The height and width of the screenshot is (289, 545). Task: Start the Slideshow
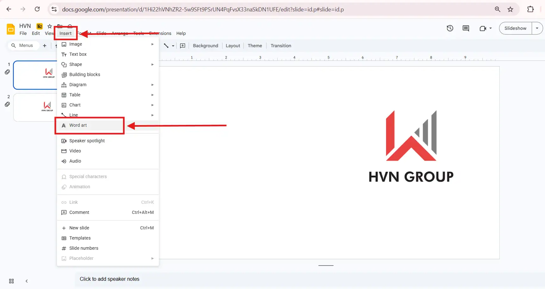click(x=515, y=28)
